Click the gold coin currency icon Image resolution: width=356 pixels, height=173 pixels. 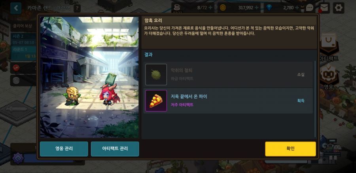[223, 8]
